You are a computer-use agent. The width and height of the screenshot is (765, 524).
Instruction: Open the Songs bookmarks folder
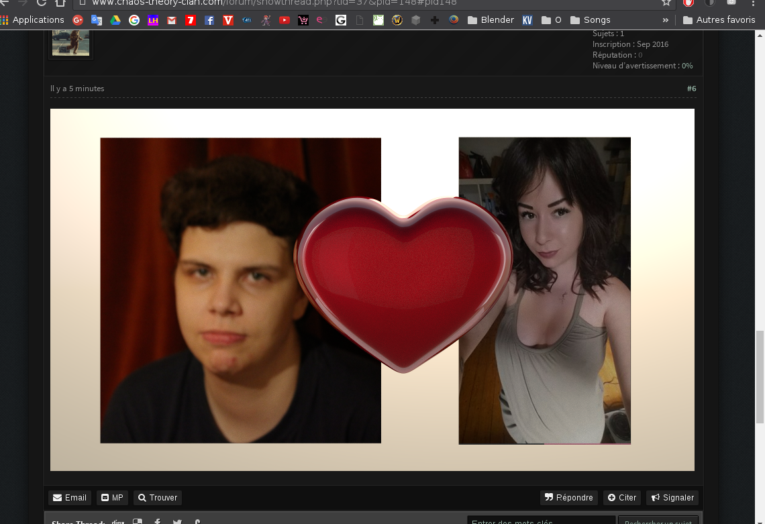[x=591, y=20]
